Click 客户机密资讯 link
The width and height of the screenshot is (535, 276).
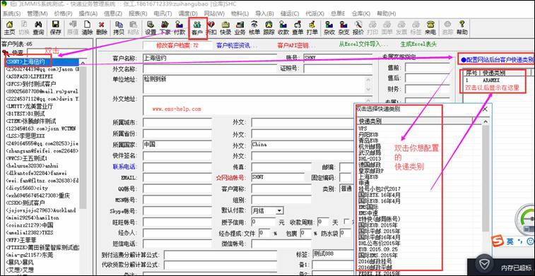tap(237, 45)
